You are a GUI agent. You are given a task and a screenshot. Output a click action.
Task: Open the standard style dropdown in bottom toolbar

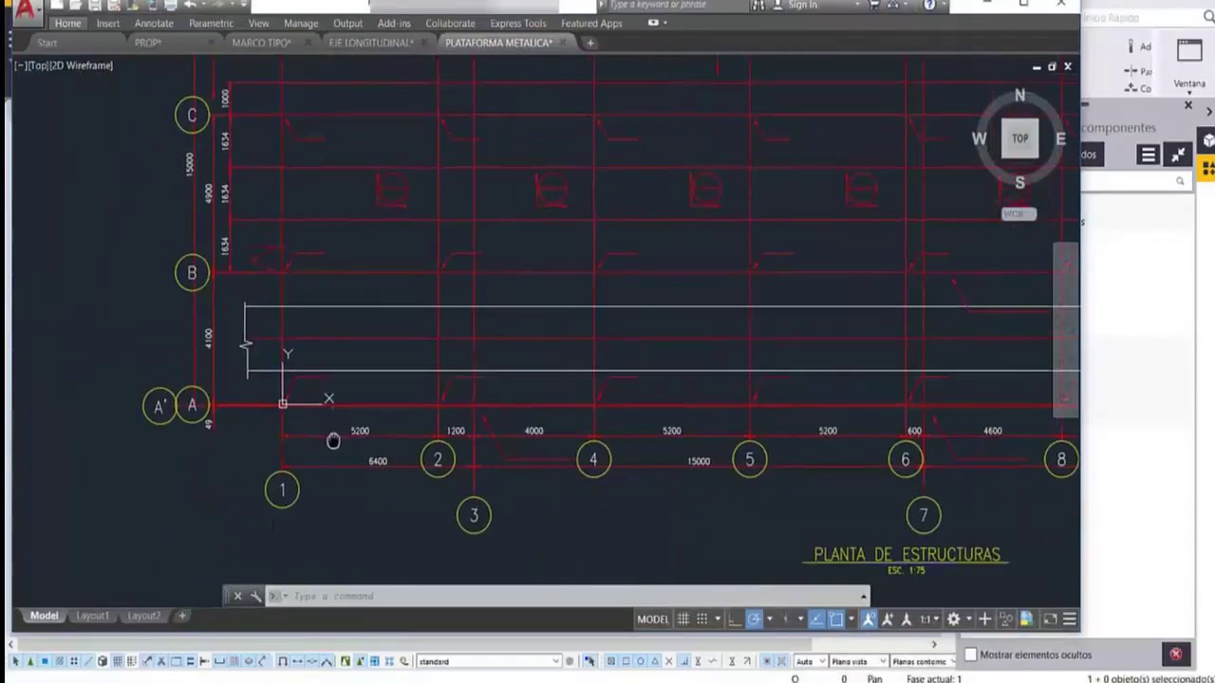[488, 661]
